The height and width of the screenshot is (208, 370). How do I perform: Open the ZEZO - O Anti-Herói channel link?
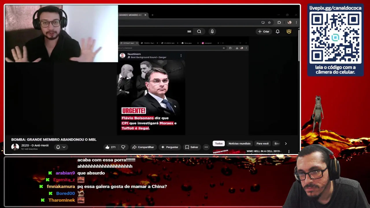35,145
